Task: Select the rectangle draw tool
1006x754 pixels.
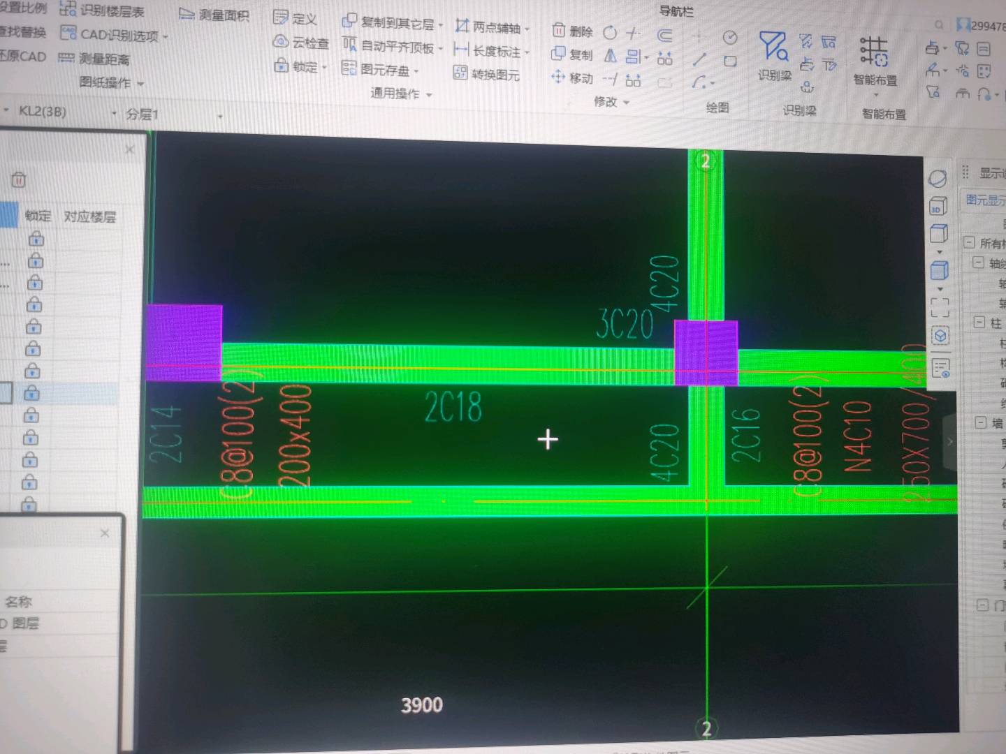Action: click(x=730, y=61)
